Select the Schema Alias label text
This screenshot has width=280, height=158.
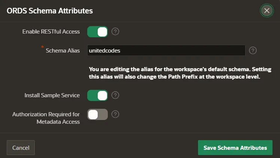[63, 51]
